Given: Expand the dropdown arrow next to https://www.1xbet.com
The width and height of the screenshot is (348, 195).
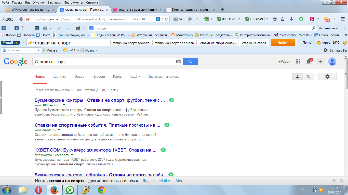Looking at the screenshot, I should tap(72, 155).
